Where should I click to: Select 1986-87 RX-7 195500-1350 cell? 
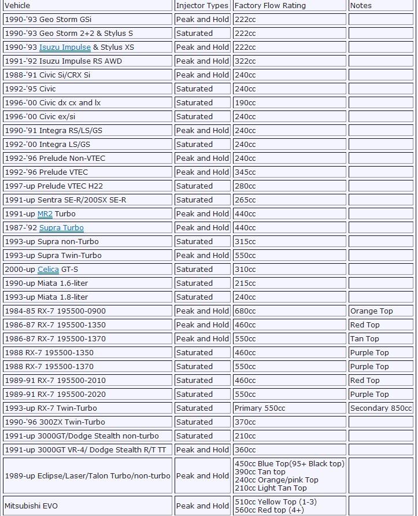click(87, 325)
